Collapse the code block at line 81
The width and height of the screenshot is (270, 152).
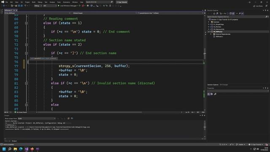[26, 83]
